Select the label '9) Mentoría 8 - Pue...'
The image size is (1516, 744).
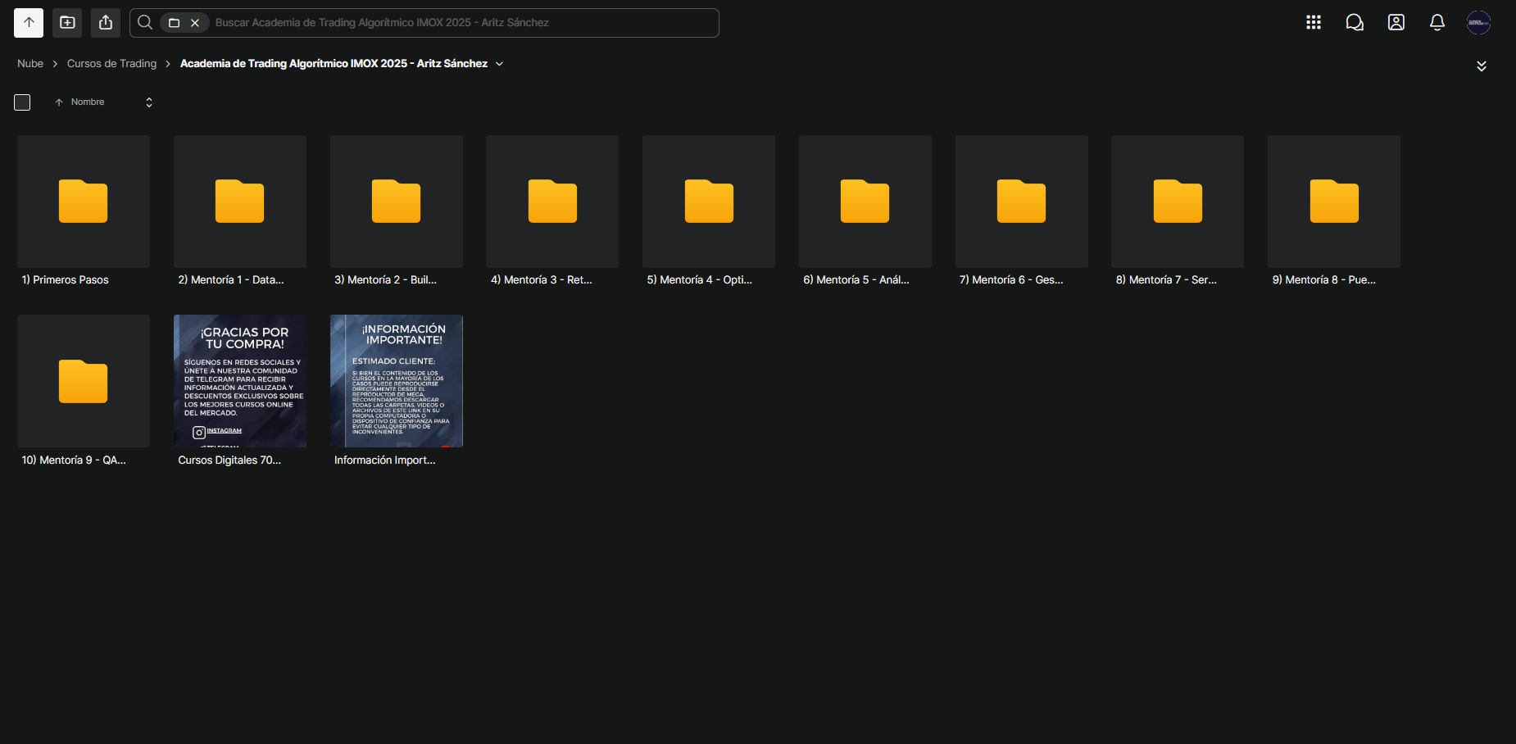(1324, 280)
